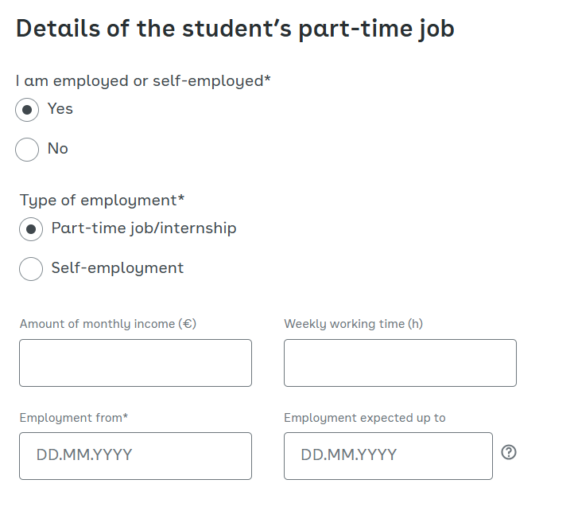The image size is (574, 507).
Task: Click the 'Details of the student's part-time job' heading
Action: [235, 29]
